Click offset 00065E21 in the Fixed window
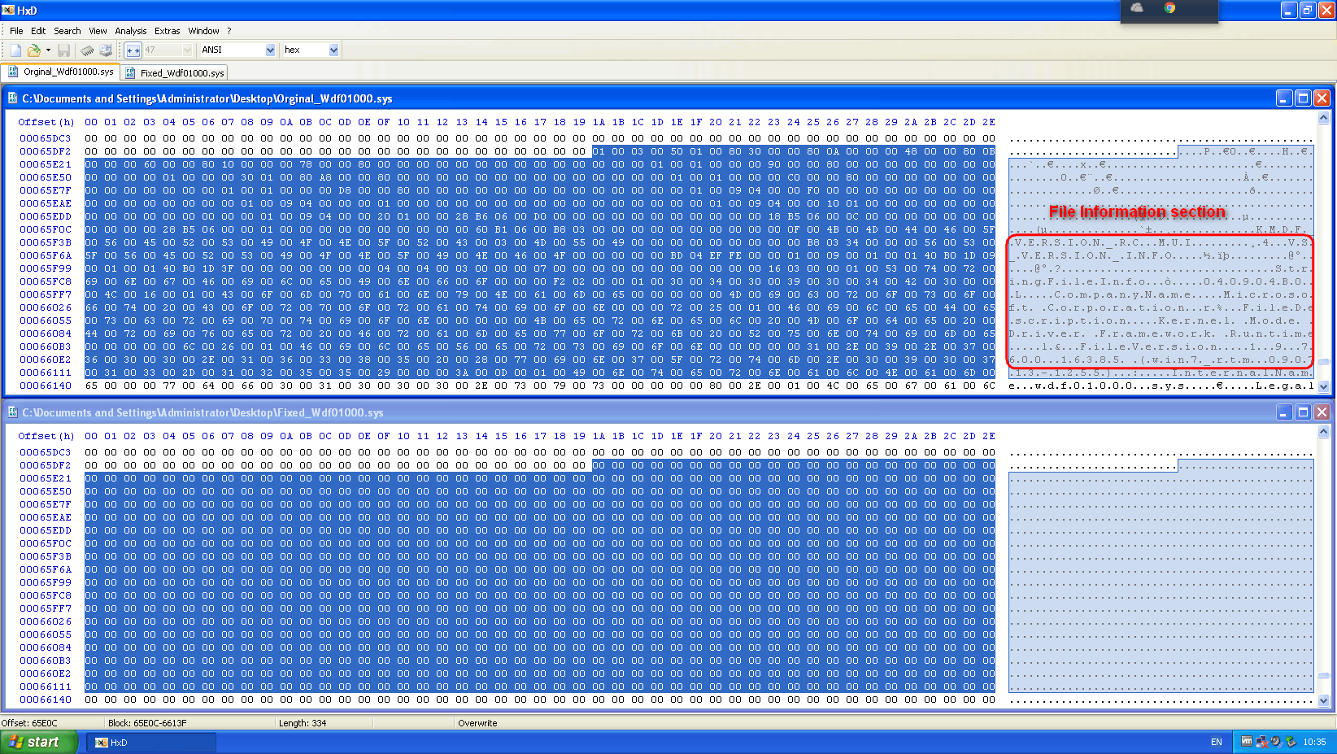 click(x=46, y=478)
